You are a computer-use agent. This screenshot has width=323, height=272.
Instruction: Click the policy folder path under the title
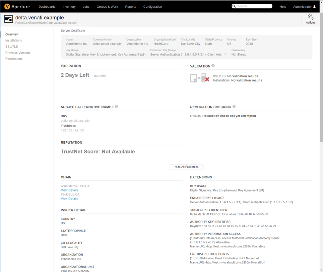[x=46, y=23]
